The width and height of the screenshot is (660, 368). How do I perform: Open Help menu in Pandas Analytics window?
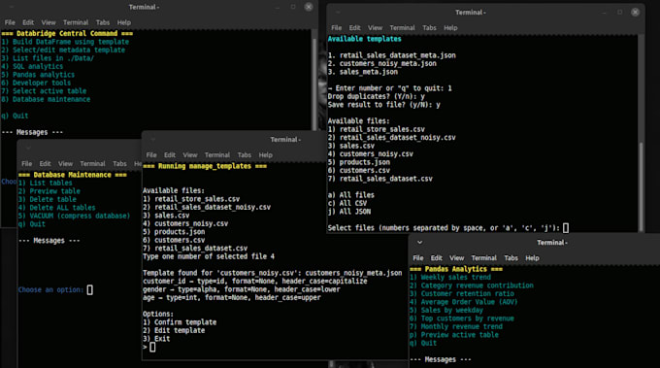coord(532,257)
